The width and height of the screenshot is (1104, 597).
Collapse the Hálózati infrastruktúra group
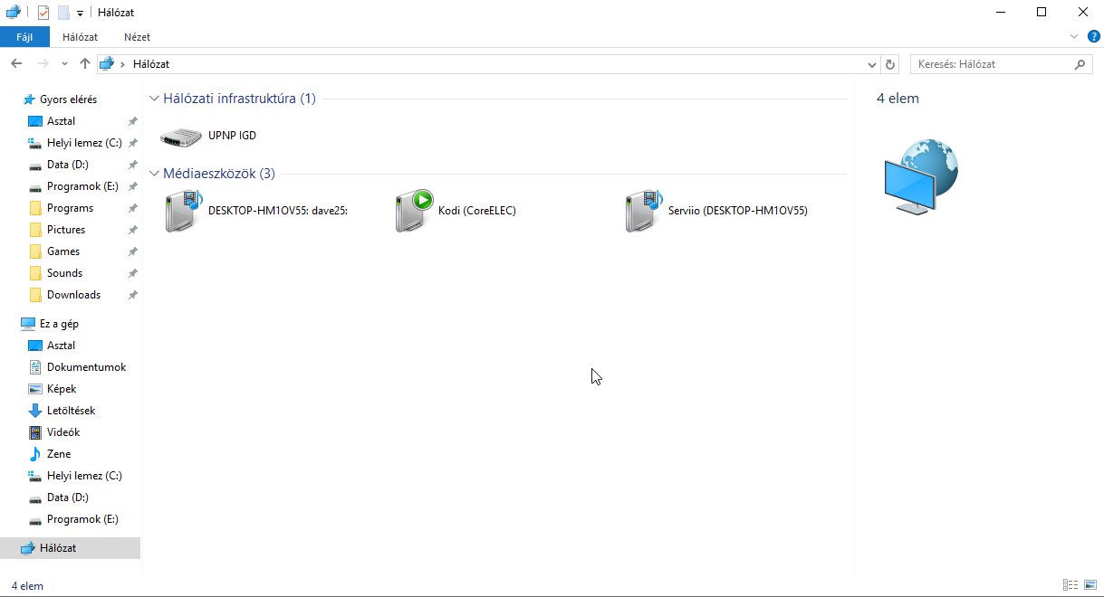coord(154,99)
